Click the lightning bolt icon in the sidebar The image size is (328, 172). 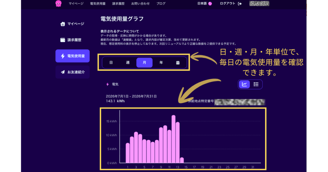point(63,56)
